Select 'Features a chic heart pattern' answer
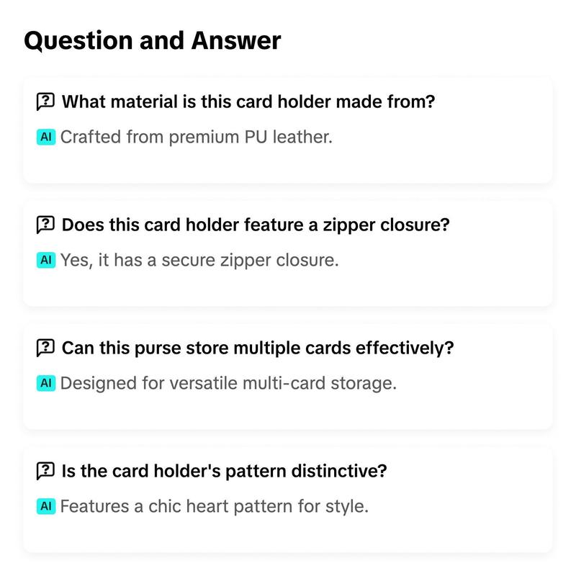Image resolution: width=576 pixels, height=576 pixels. coord(214,506)
